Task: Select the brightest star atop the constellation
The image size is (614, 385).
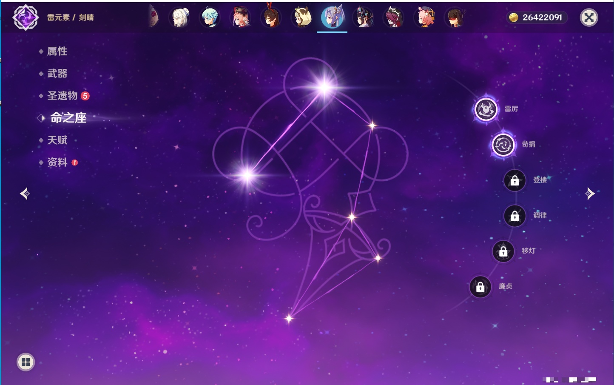Action: [x=324, y=88]
